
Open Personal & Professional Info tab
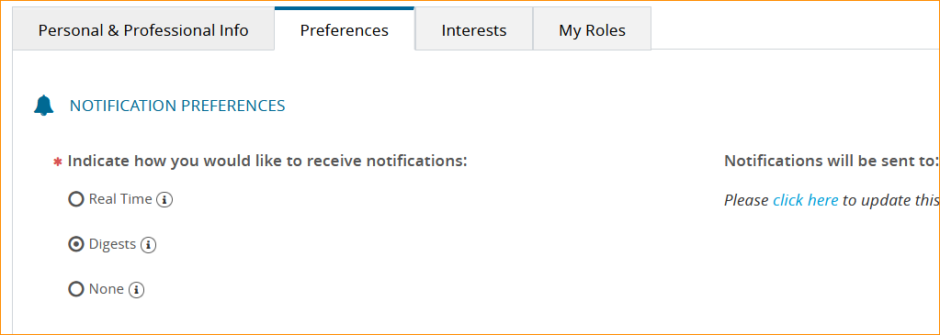pos(143,30)
